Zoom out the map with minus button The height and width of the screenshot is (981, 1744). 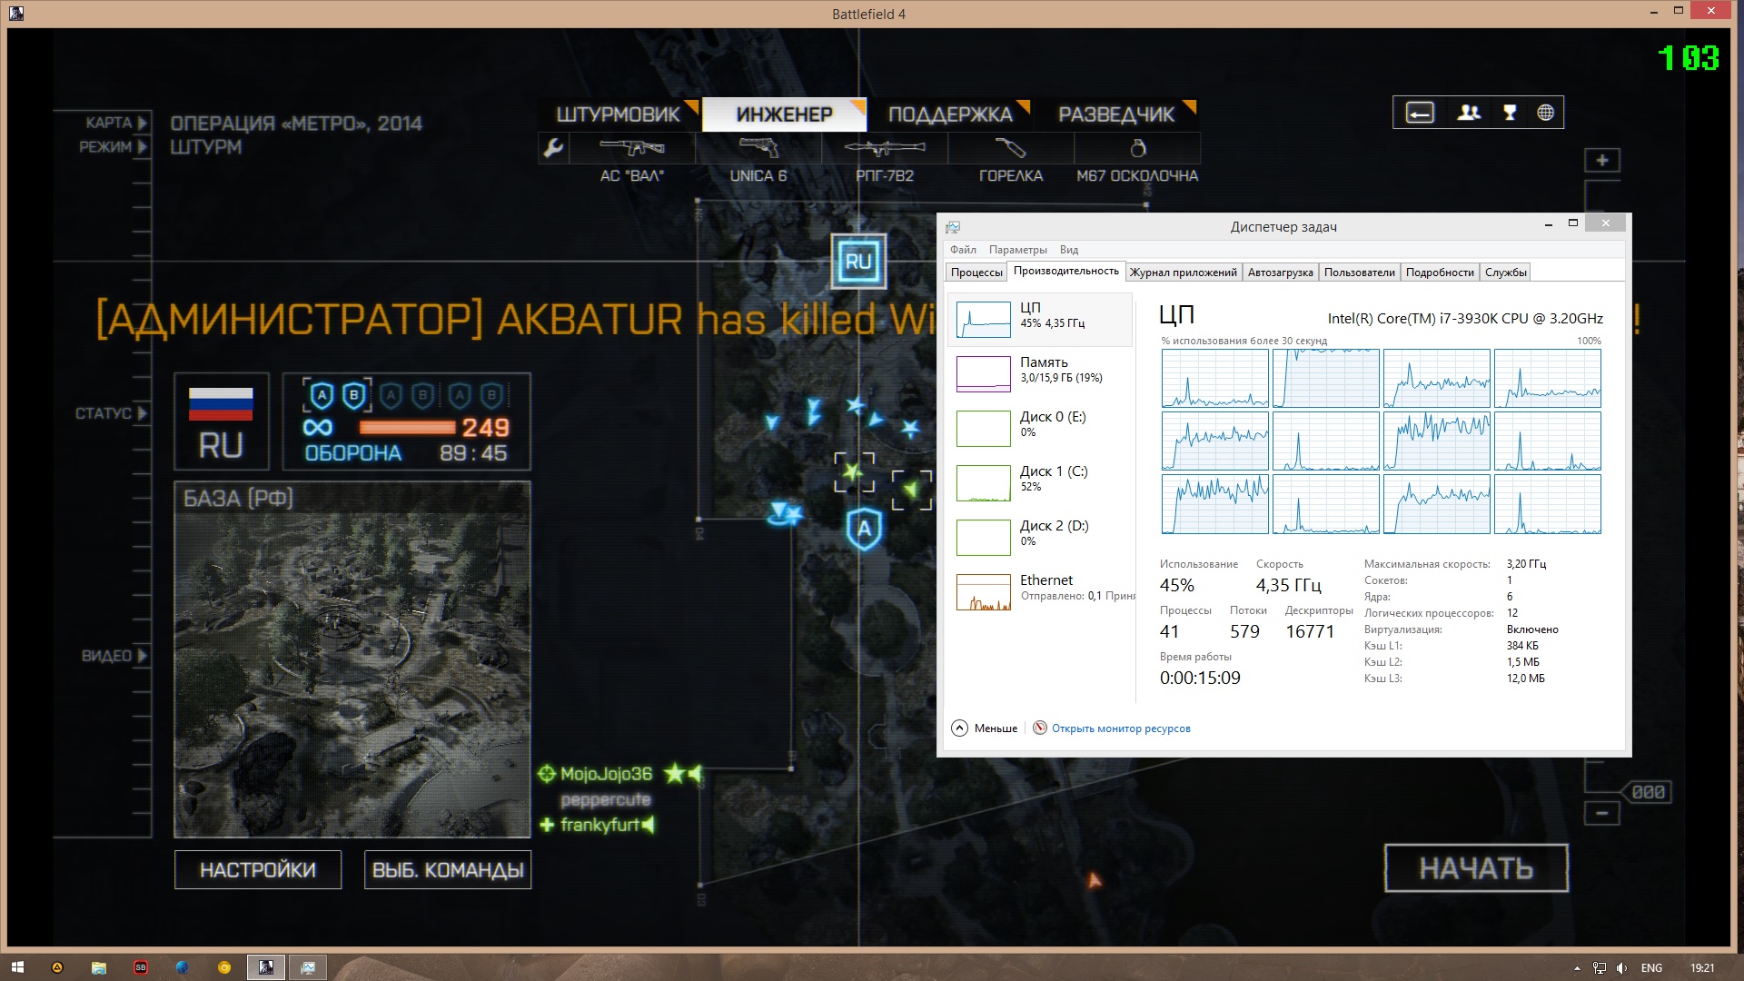[1602, 813]
